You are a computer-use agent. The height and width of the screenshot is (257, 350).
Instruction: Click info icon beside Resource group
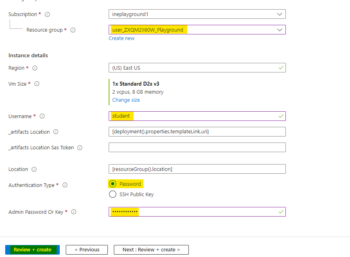click(73, 30)
